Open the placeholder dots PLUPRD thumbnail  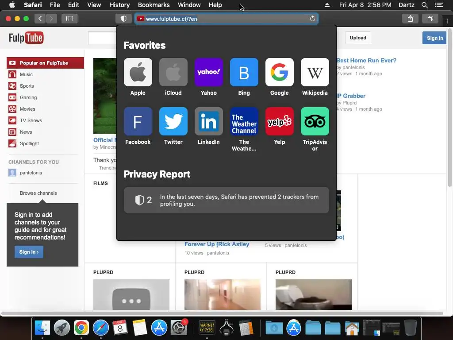131,294
